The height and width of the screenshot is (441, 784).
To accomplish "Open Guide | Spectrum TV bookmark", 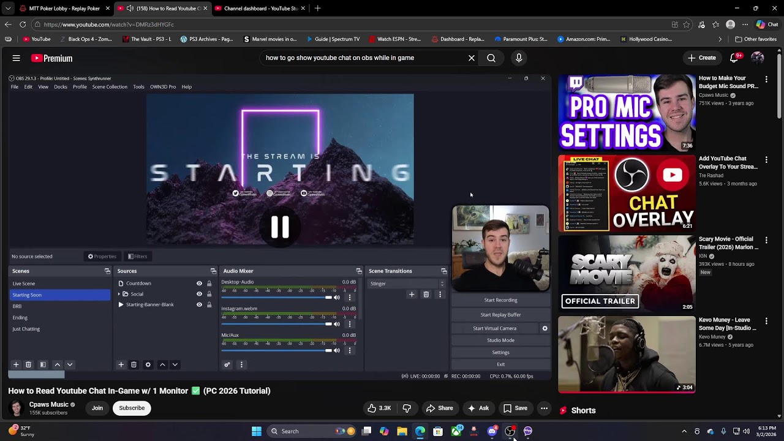I will [x=333, y=39].
